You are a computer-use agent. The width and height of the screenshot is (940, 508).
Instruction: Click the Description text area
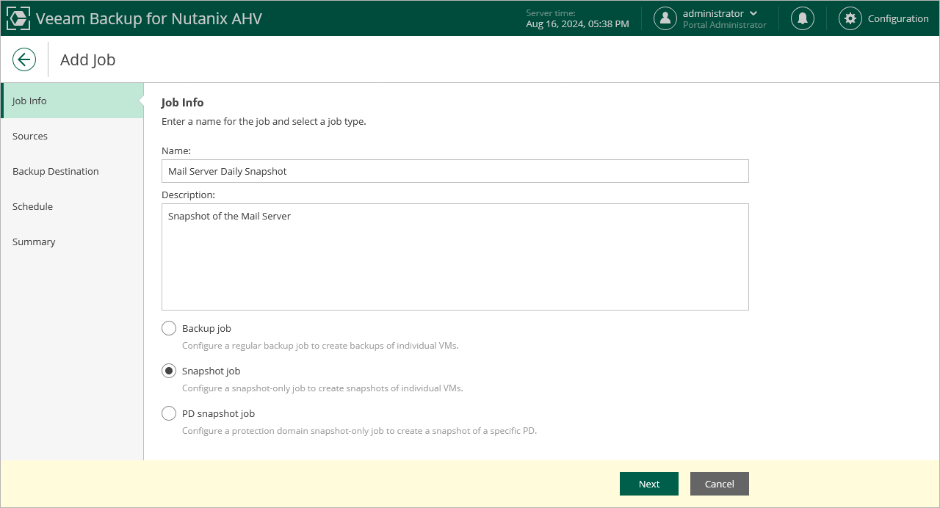click(455, 257)
